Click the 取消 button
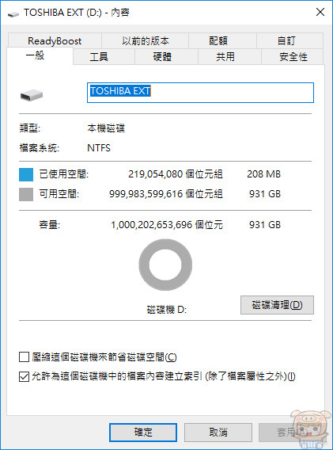The width and height of the screenshot is (333, 450). tap(218, 433)
